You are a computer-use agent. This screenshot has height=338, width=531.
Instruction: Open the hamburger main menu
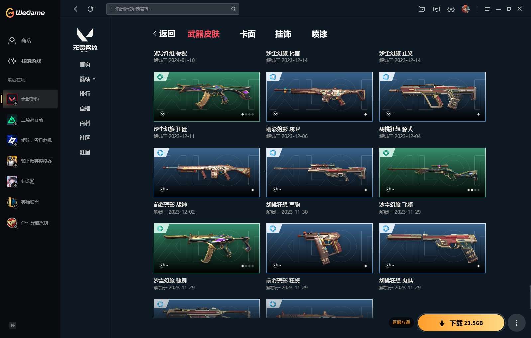click(487, 9)
